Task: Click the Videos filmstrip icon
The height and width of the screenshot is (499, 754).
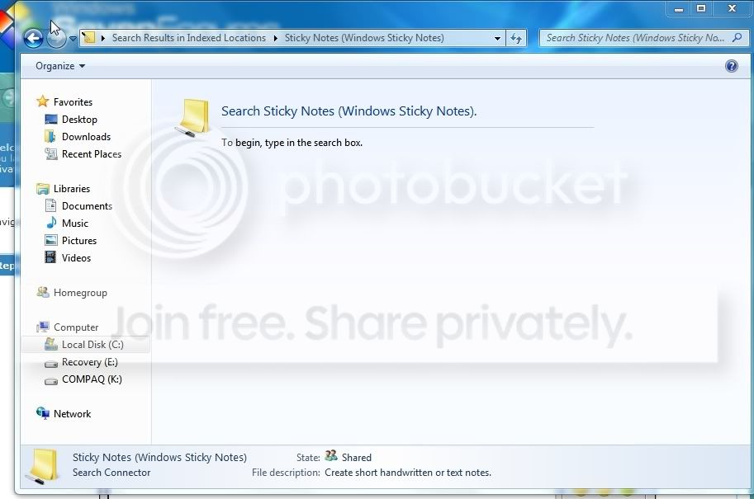Action: 50,257
